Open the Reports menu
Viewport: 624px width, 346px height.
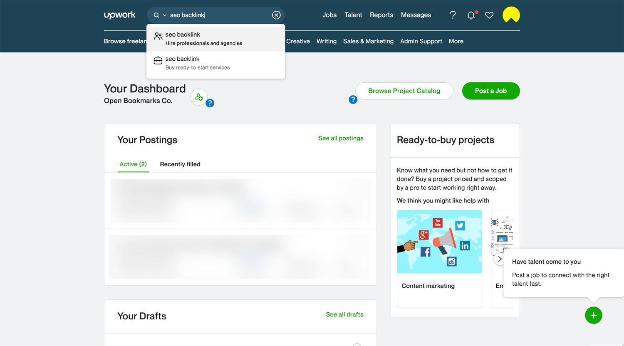click(x=381, y=15)
